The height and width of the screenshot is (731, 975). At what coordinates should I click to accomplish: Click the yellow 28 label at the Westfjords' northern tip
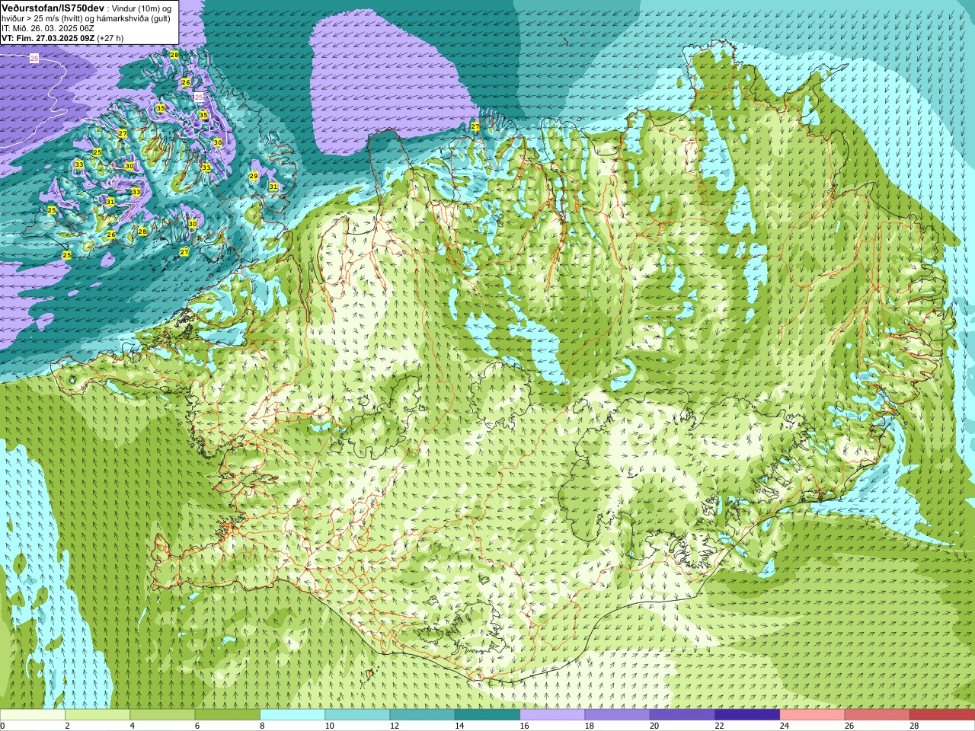174,55
